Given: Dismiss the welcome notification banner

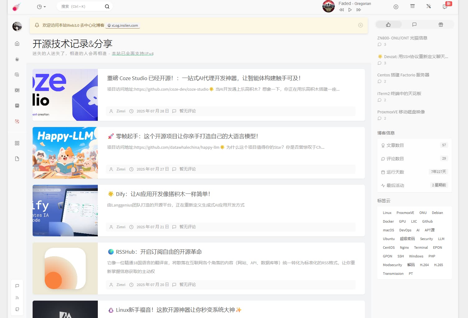Looking at the screenshot, I should [360, 25].
